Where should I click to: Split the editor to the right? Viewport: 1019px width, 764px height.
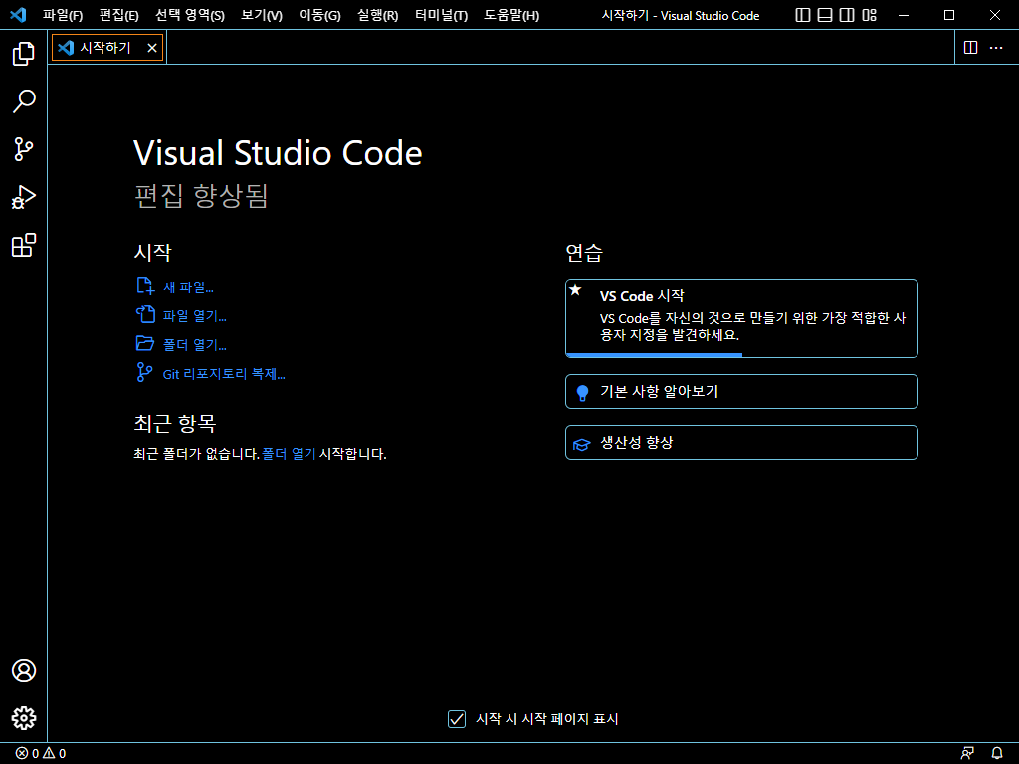pos(971,48)
